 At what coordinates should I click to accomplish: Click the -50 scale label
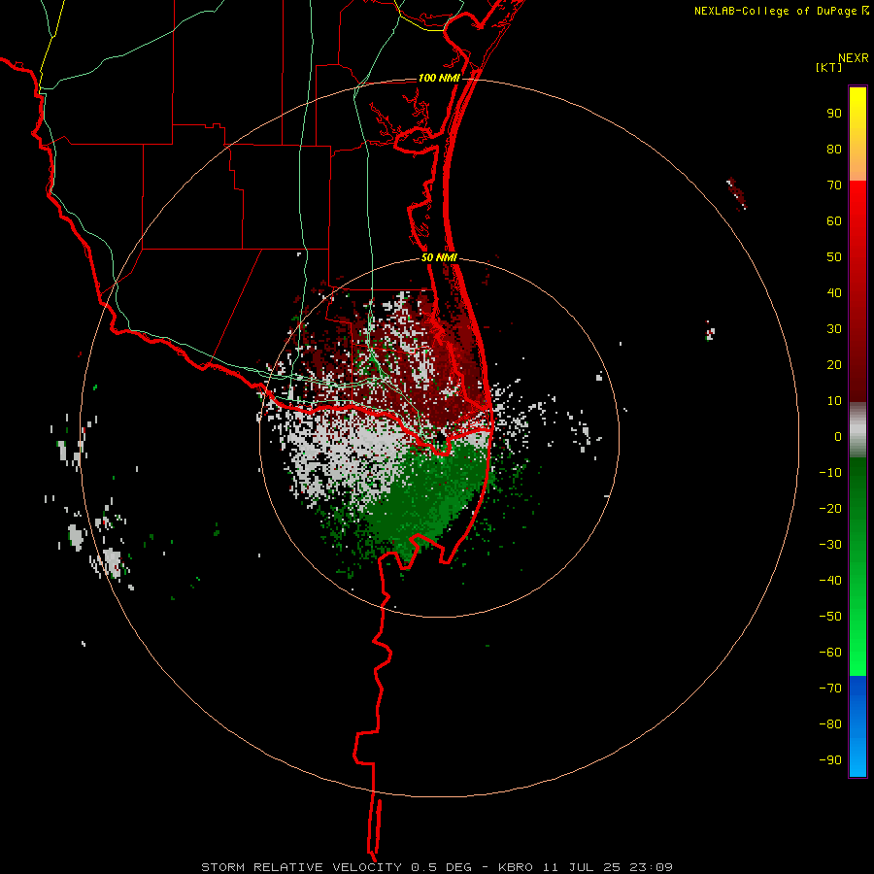tap(830, 617)
